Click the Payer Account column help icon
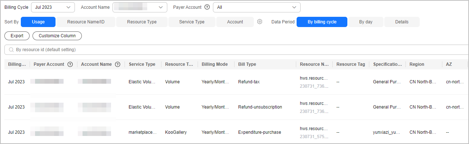Viewport: 469px width, 144px height. (70, 64)
